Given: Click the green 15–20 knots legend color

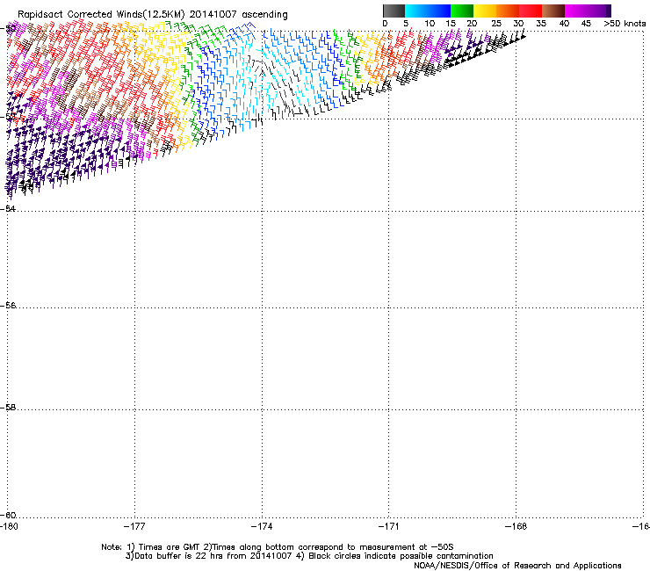Looking at the screenshot, I should [x=462, y=11].
